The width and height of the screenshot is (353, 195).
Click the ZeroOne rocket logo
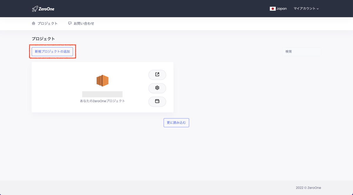click(43, 9)
